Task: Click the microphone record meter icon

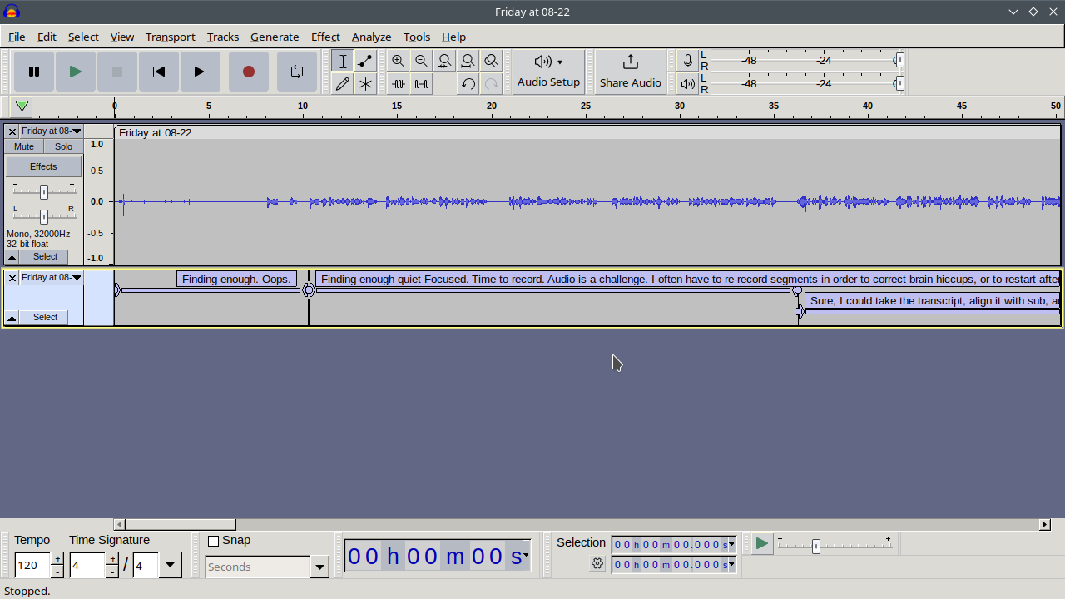Action: tap(688, 61)
